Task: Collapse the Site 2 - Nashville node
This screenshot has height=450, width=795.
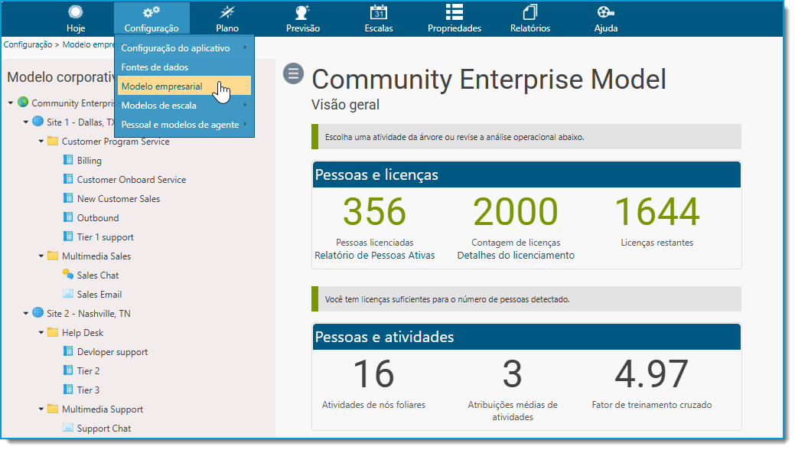Action: [26, 314]
